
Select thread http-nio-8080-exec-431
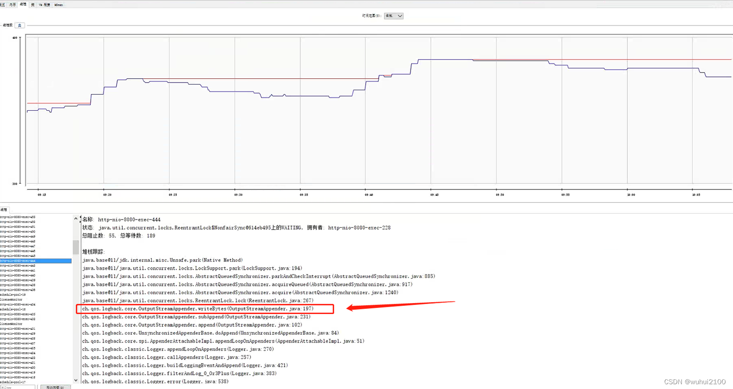pyautogui.click(x=18, y=329)
